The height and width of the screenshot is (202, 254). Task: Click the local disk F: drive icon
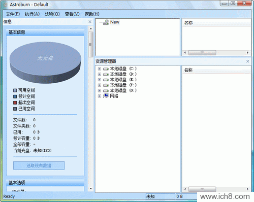pos(106,85)
